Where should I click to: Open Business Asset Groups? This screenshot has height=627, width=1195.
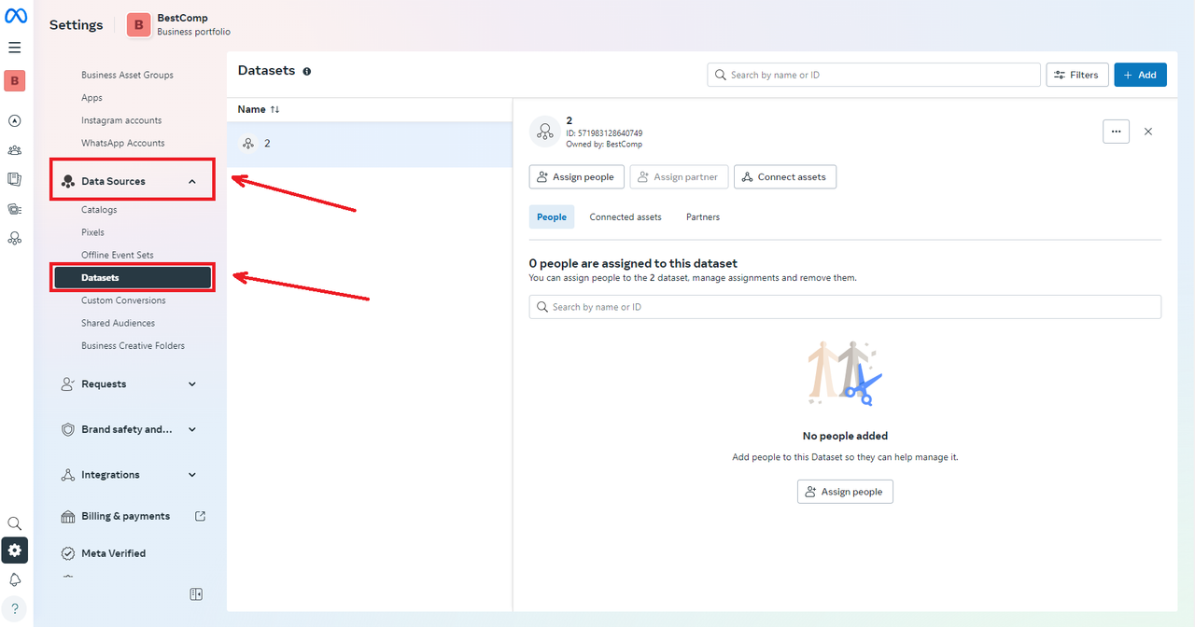tap(127, 75)
